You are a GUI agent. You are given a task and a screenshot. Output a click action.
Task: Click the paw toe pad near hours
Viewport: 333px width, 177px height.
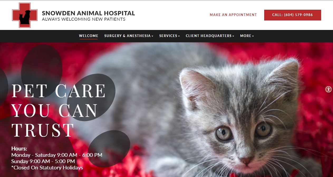(109, 149)
